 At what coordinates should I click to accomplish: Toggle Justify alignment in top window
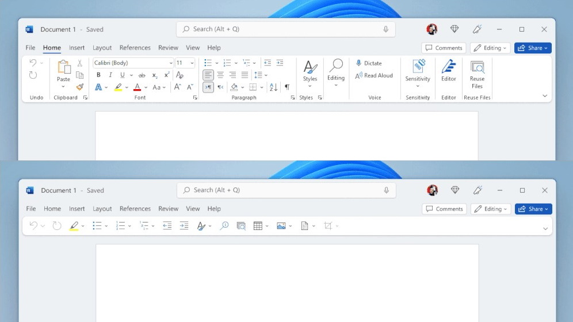point(245,75)
